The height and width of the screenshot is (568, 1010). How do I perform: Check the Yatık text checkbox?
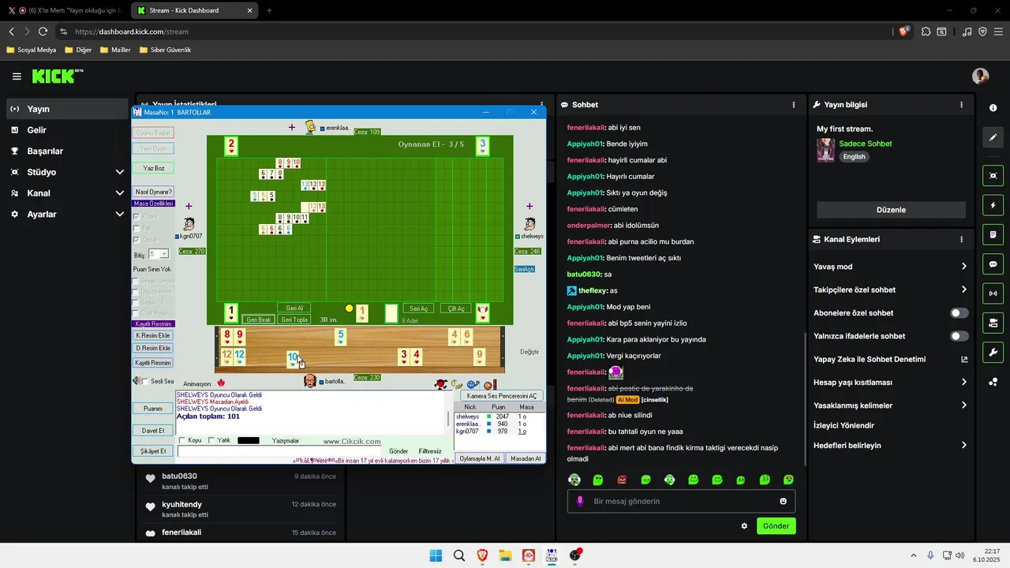[211, 440]
